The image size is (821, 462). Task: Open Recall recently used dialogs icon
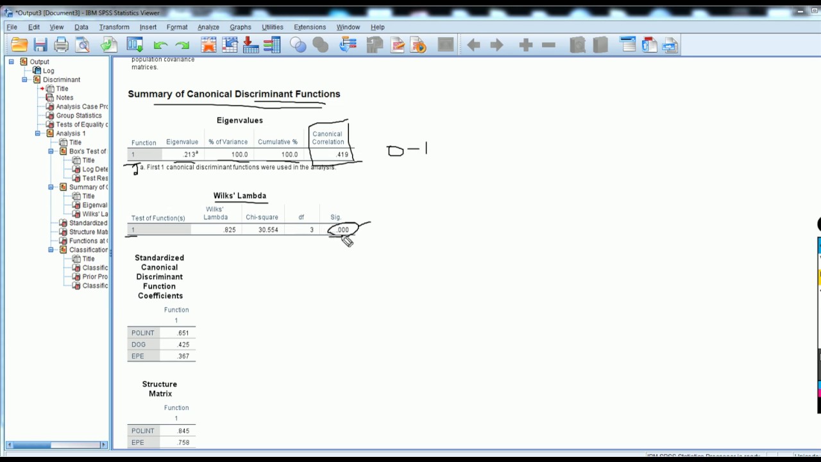[135, 45]
